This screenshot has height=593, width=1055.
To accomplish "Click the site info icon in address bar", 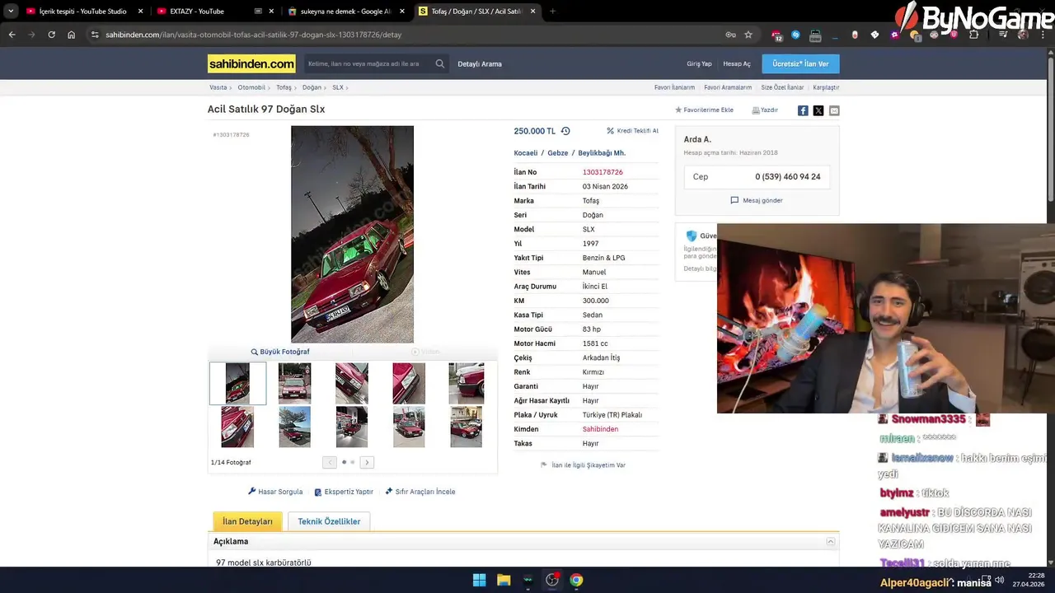I will (95, 35).
